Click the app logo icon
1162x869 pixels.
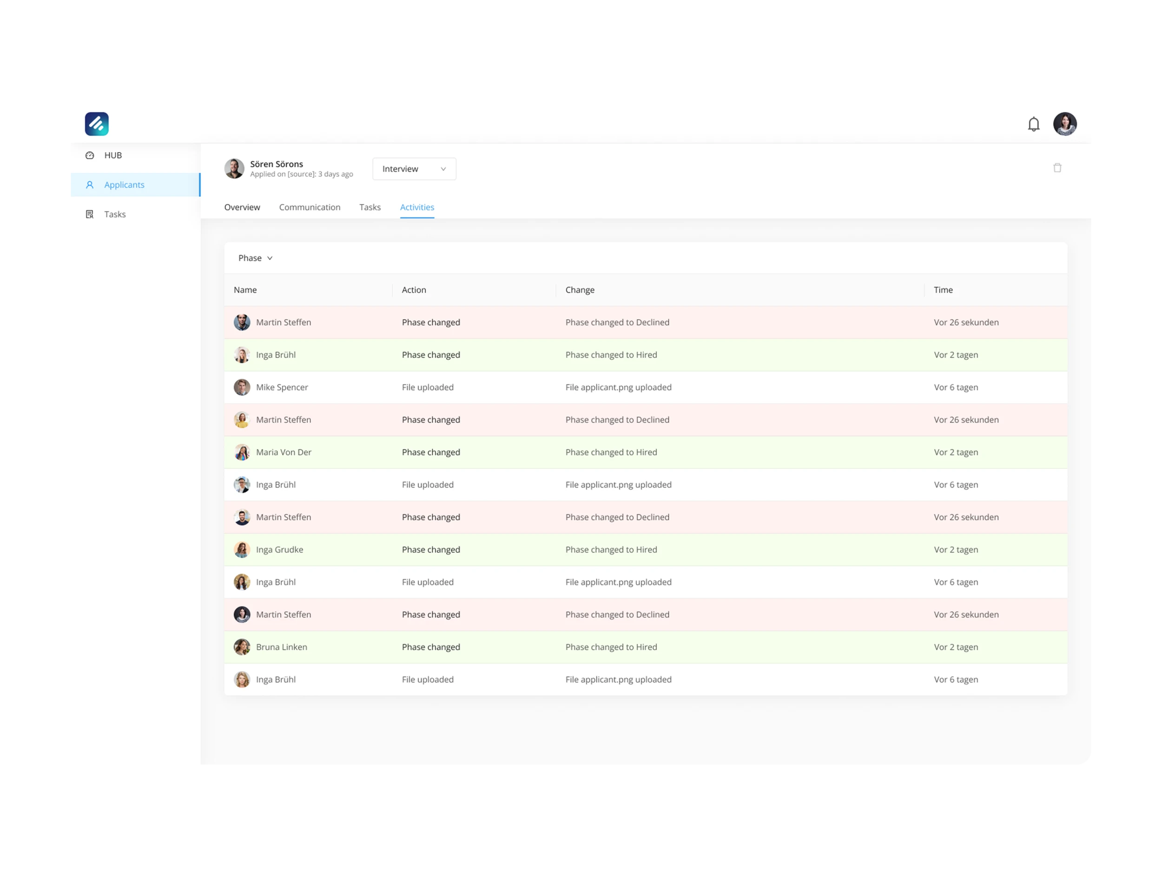point(97,124)
